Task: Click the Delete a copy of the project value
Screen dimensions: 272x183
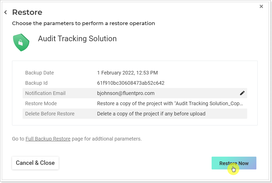Action: click(151, 114)
